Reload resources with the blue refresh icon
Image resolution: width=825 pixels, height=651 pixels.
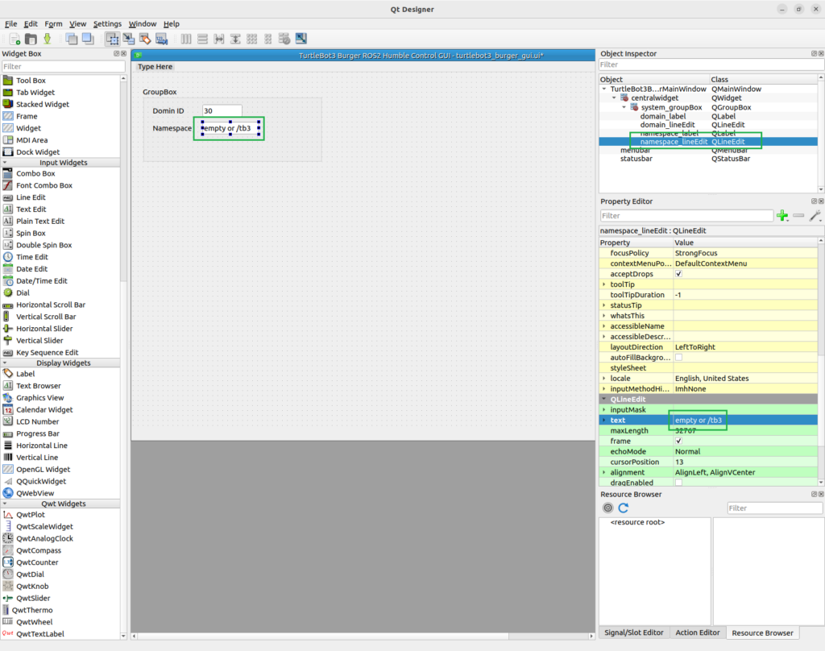click(624, 508)
